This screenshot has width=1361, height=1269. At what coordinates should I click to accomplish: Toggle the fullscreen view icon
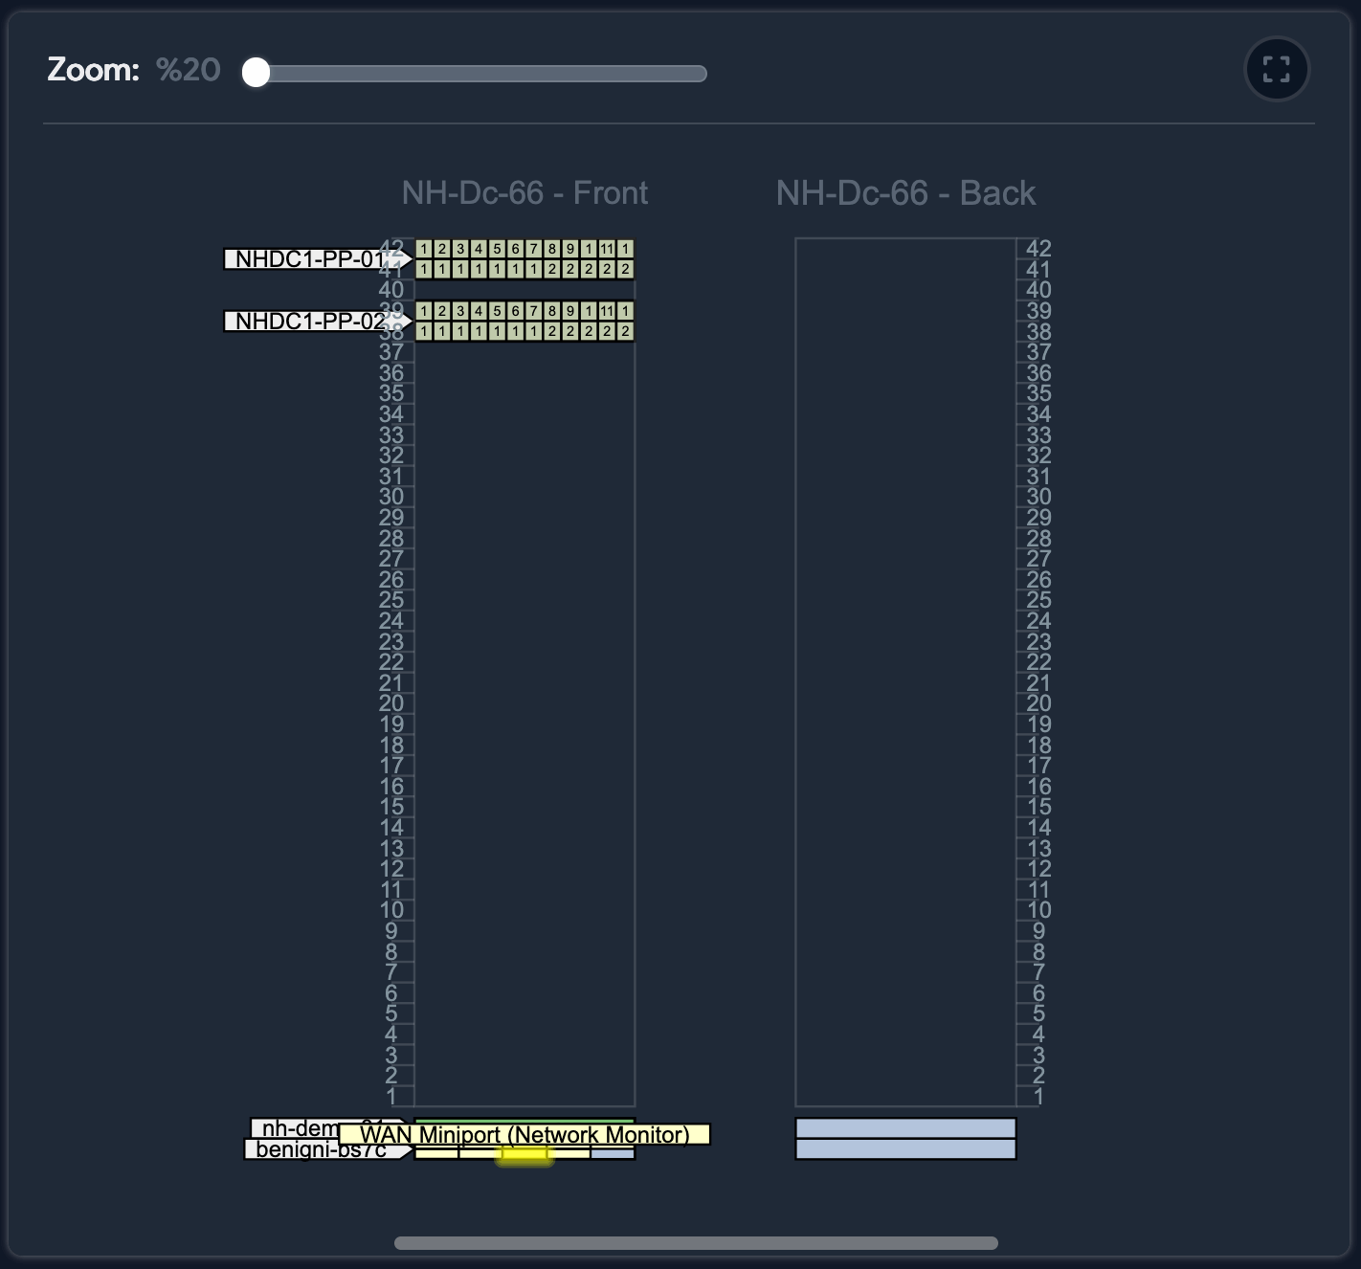point(1277,69)
